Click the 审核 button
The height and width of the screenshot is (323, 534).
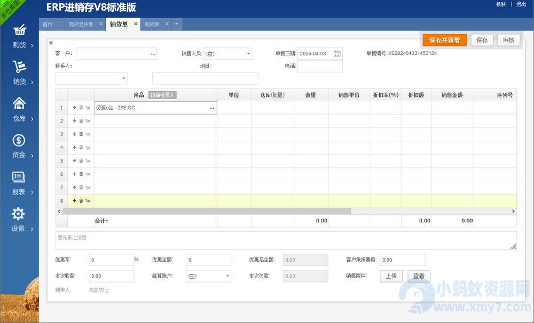(508, 40)
